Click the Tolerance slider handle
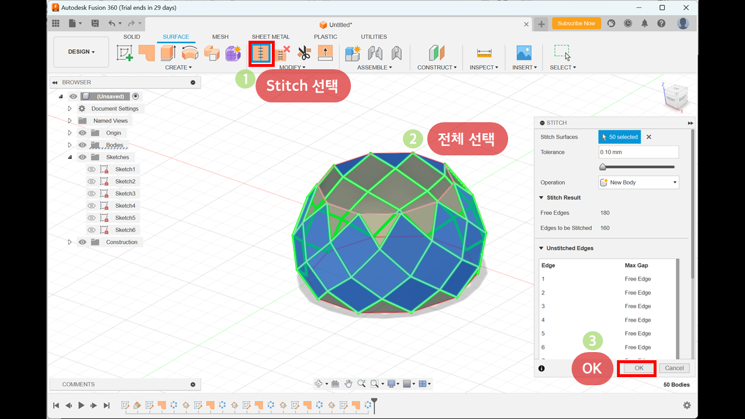The height and width of the screenshot is (419, 745). click(603, 167)
